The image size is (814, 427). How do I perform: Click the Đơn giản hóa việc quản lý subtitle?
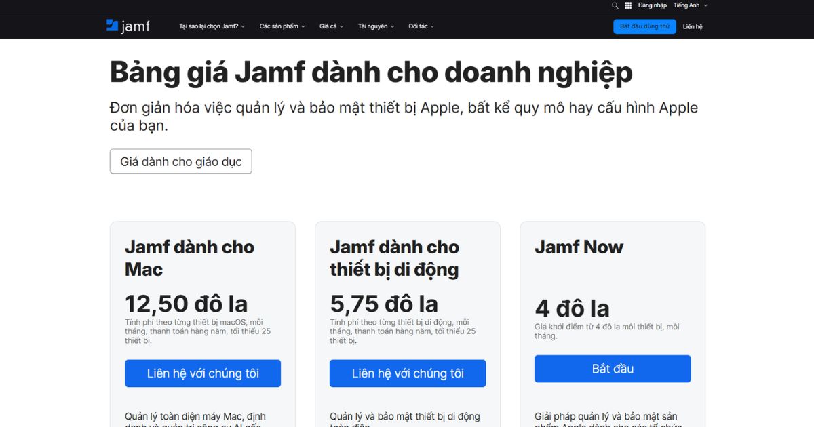[404, 117]
